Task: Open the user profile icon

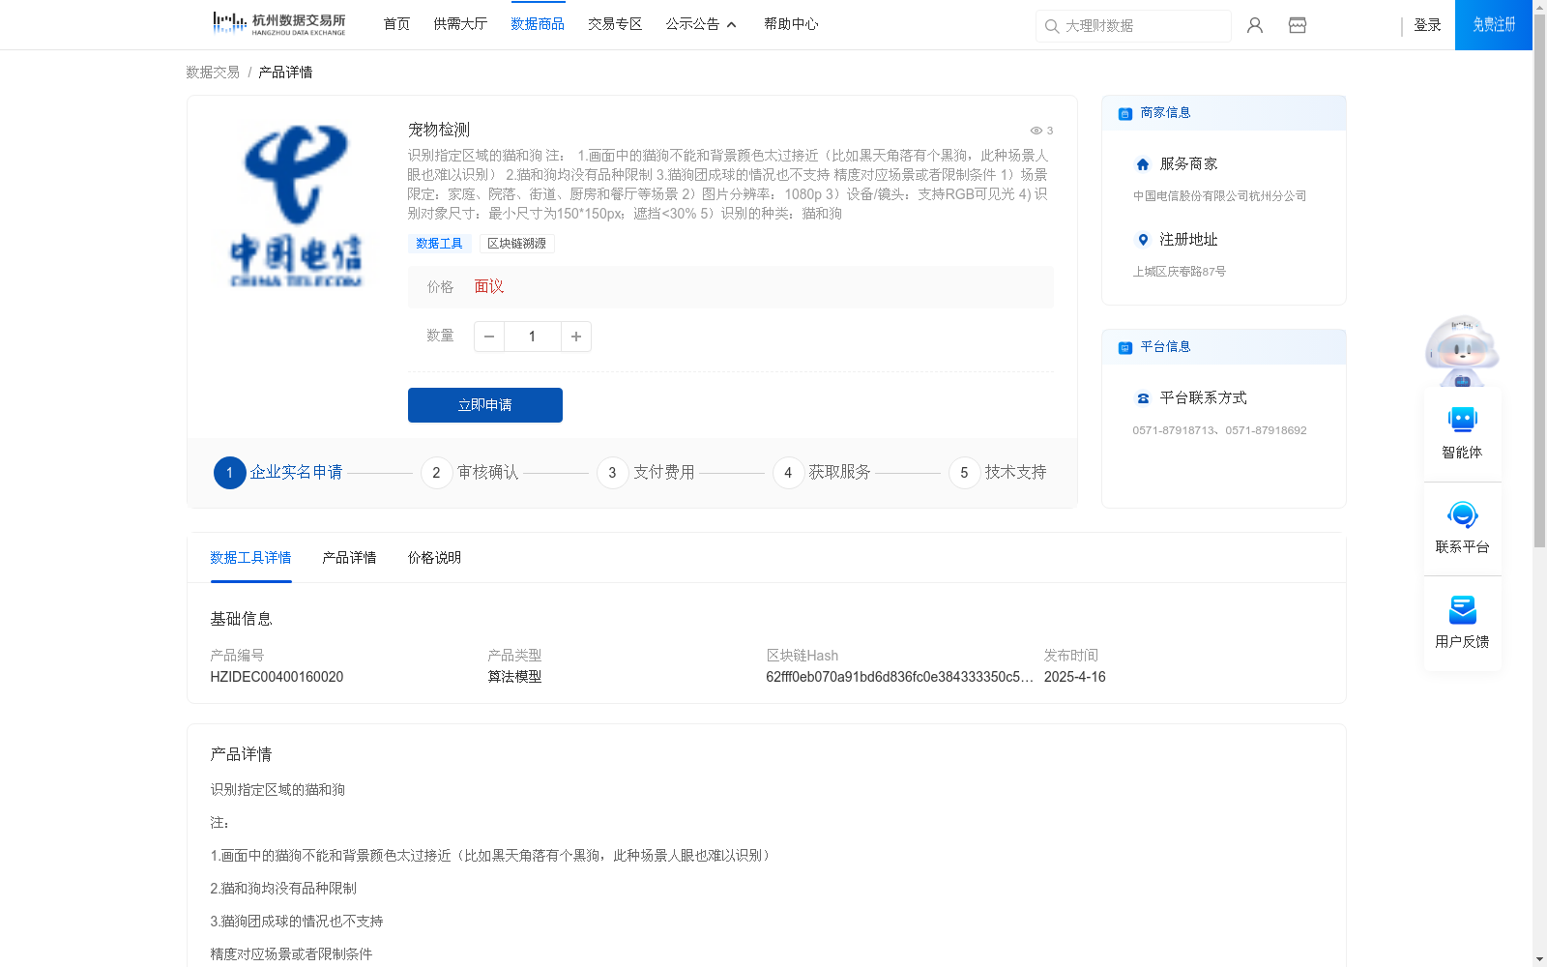Action: click(x=1254, y=25)
